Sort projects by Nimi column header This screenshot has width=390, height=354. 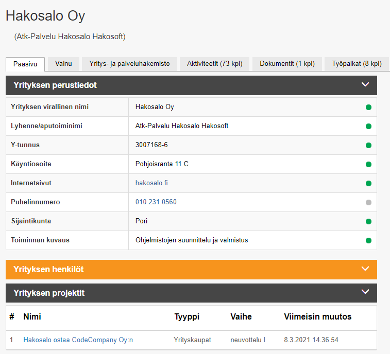(x=32, y=317)
